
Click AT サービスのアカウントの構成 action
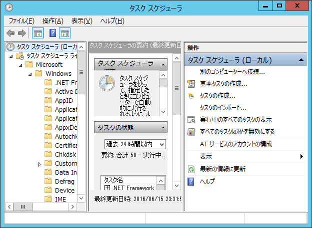point(236,144)
